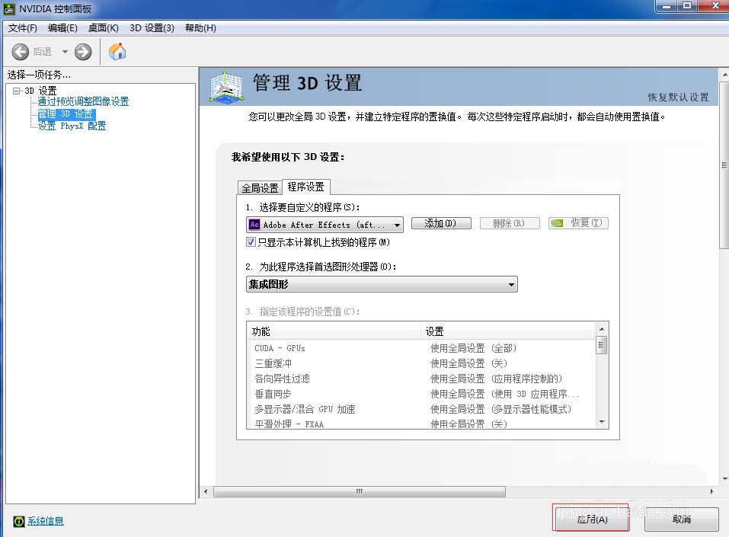This screenshot has width=729, height=537.
Task: Click 使用全局设置 (应用程序控制的) value
Action: (x=496, y=379)
